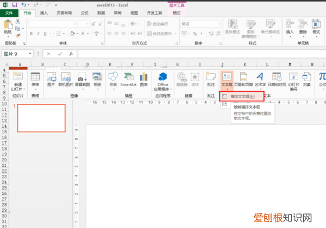Switch to the Formulas (公式) tab
The width and height of the screenshot is (326, 228).
[84, 13]
